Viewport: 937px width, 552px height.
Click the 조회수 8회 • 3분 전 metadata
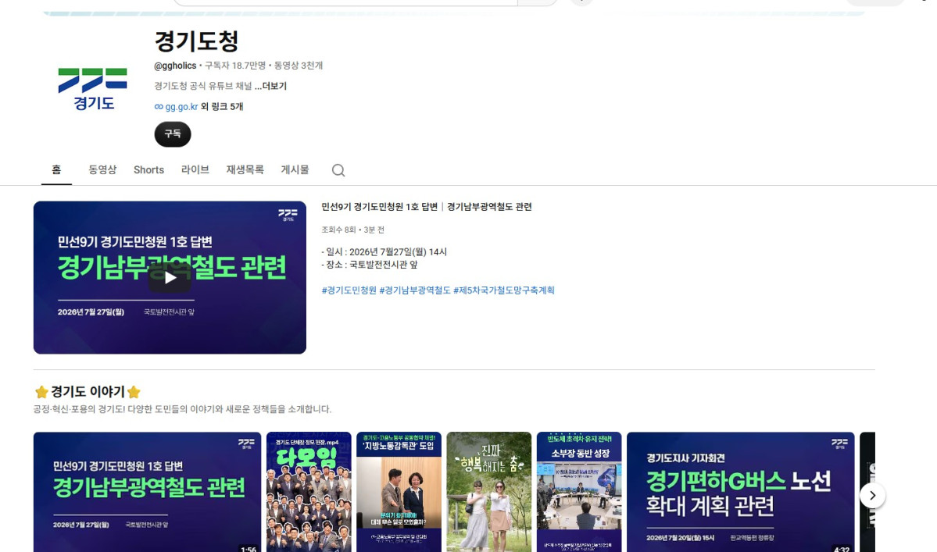tap(352, 230)
